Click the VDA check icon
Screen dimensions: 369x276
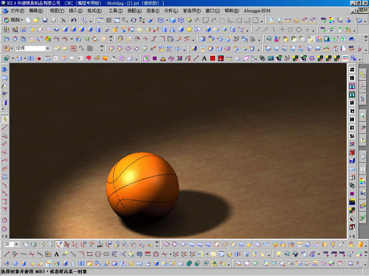tap(323, 20)
